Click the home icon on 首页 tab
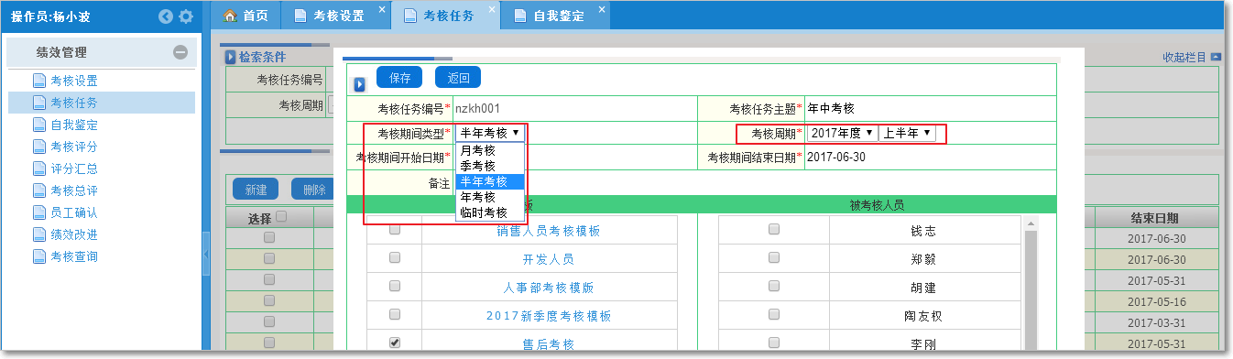Screen dimensions: 1233x359 (231, 16)
